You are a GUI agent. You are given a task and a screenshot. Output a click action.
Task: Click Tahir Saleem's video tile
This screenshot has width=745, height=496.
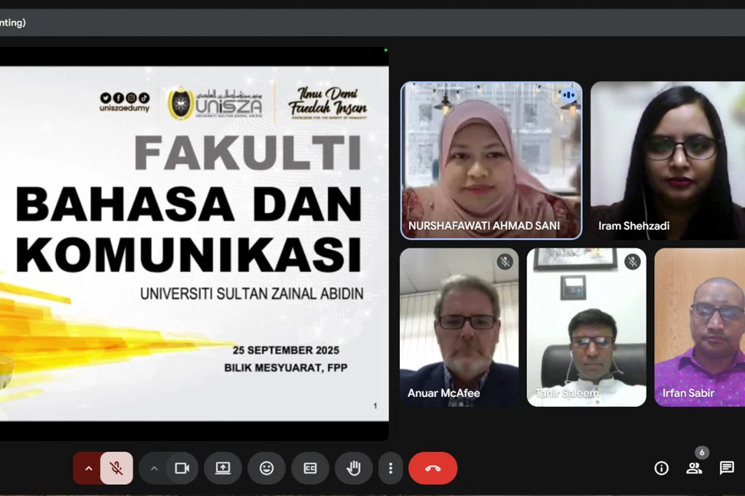coord(586,327)
